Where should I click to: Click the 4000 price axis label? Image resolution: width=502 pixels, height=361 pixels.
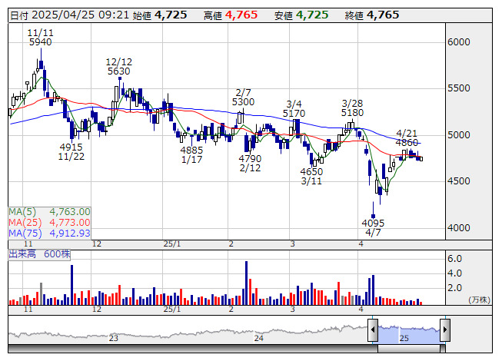(x=459, y=228)
